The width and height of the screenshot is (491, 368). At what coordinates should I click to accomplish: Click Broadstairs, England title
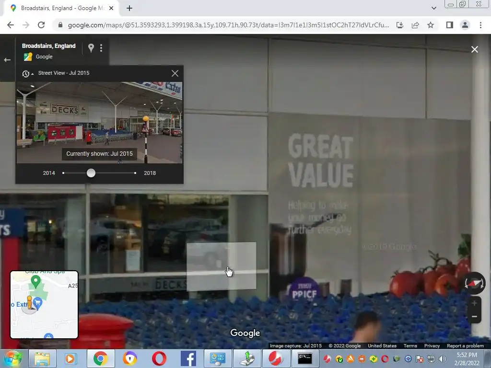[x=48, y=46]
